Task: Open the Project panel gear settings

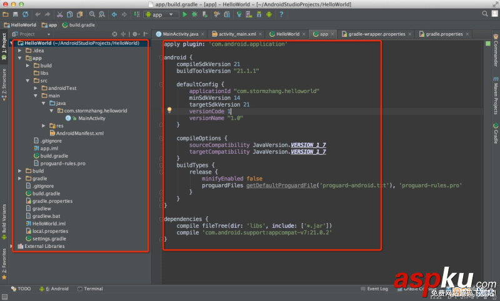Action: [x=136, y=34]
